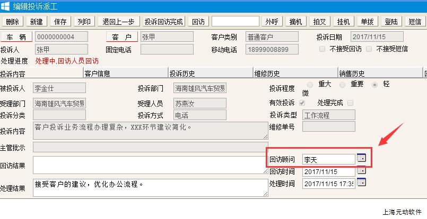The width and height of the screenshot is (427, 219).
Task: Click the Windows logo in the title bar
Action: [x=5, y=6]
